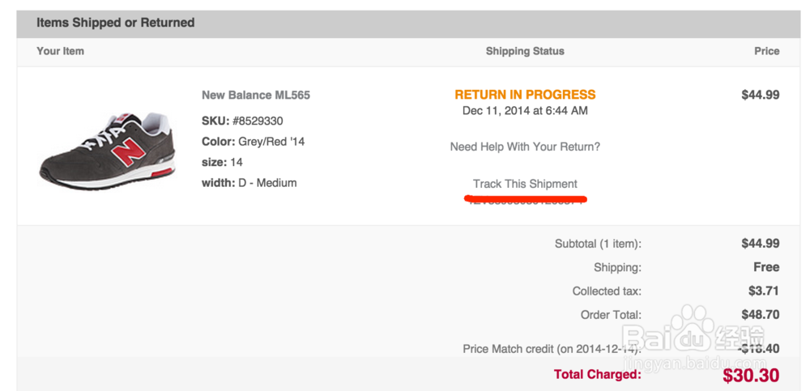Click the Shipping Status column header

(525, 51)
